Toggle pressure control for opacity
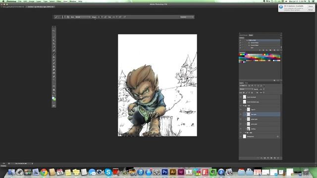The height and width of the screenshot is (178, 317). click(x=106, y=17)
